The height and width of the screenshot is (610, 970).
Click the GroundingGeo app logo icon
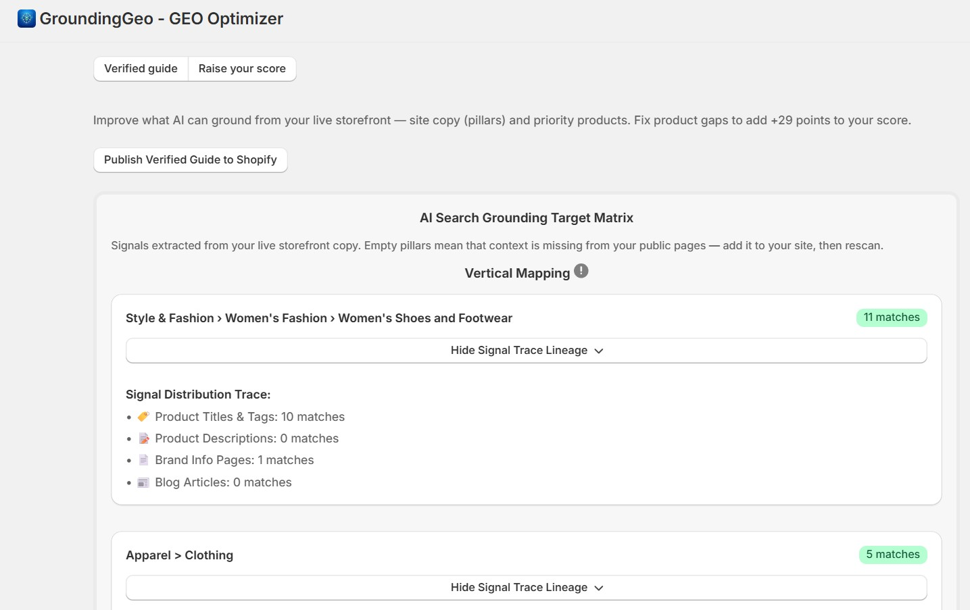pos(26,18)
